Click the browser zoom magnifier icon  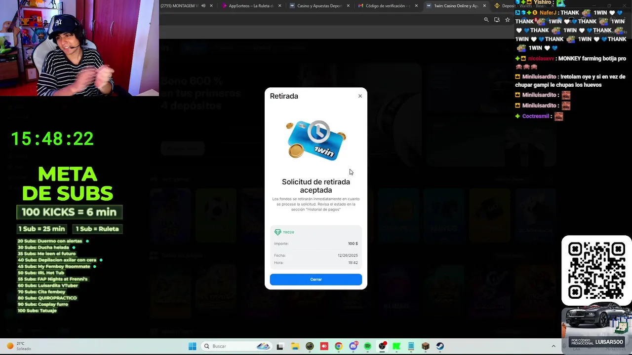coord(486,20)
